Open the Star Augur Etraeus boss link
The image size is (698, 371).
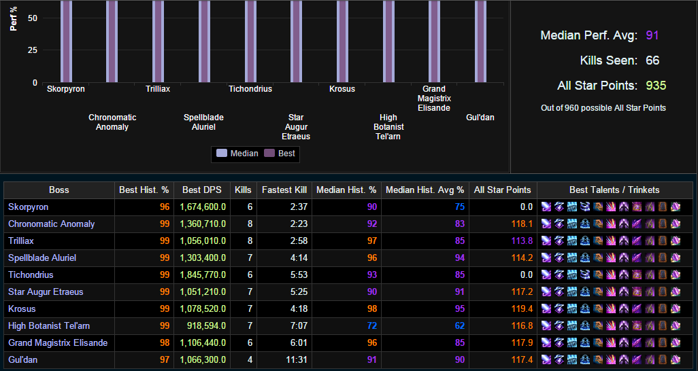point(46,291)
